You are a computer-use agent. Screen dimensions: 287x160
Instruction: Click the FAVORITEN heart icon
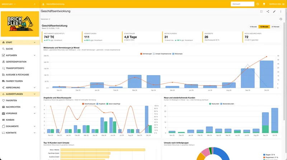3,101
